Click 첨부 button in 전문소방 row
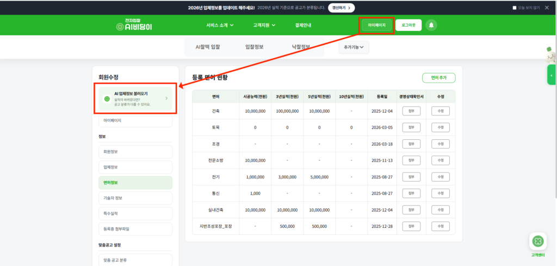557x266 pixels. coord(411,160)
